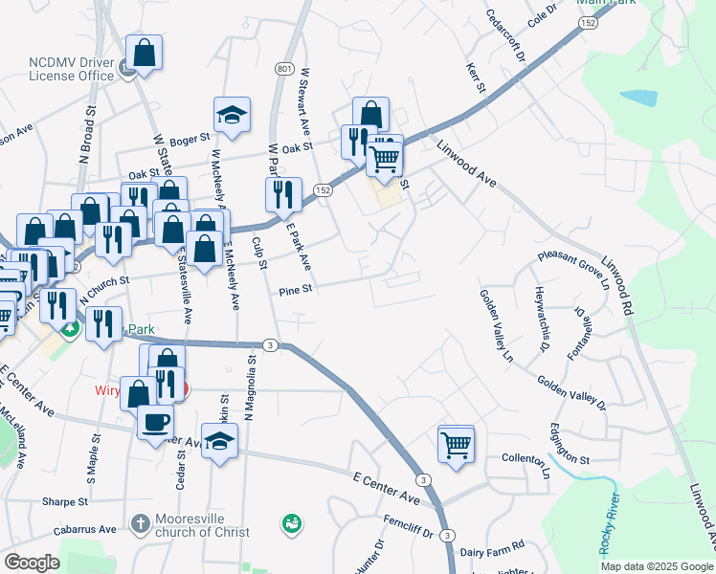Select the school marker on E Center Ave
Screen dimensions: 716x574
220,442
